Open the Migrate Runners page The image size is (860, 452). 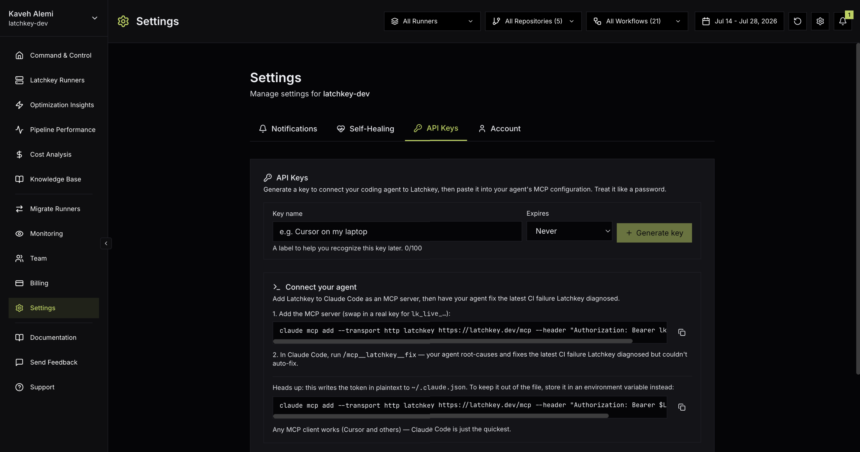[x=53, y=209]
